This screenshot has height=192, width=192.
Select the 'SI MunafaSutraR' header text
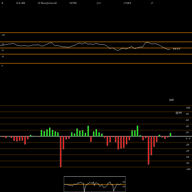[47, 3]
